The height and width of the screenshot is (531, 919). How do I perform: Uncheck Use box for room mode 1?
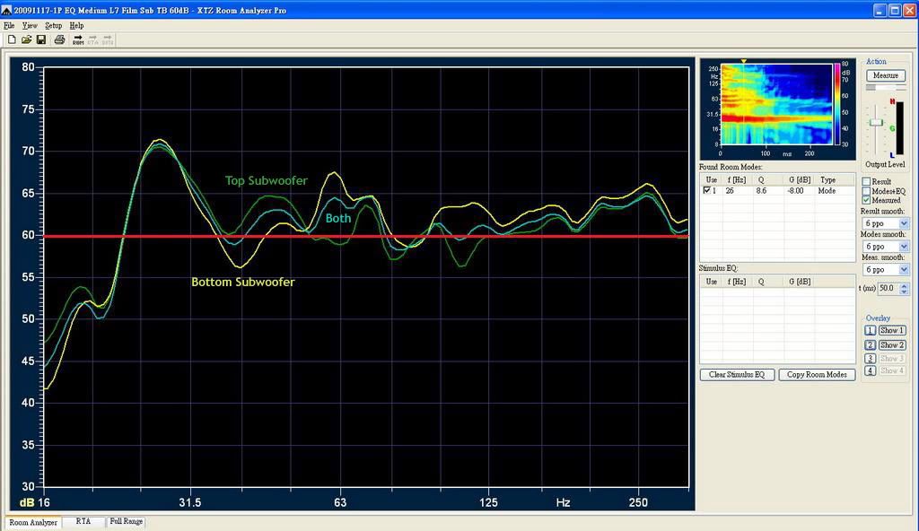pyautogui.click(x=706, y=190)
